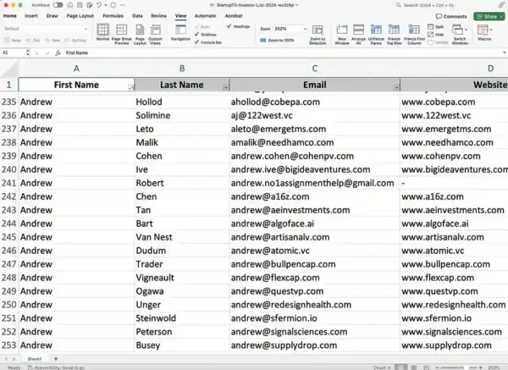
Task: Click the Accessibility status icon
Action: 30,367
